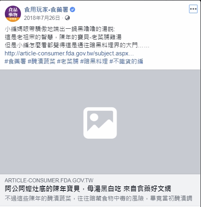Click the article description about 醃漬蔬菜 risks
This screenshot has height=207, width=201.
tap(98, 199)
